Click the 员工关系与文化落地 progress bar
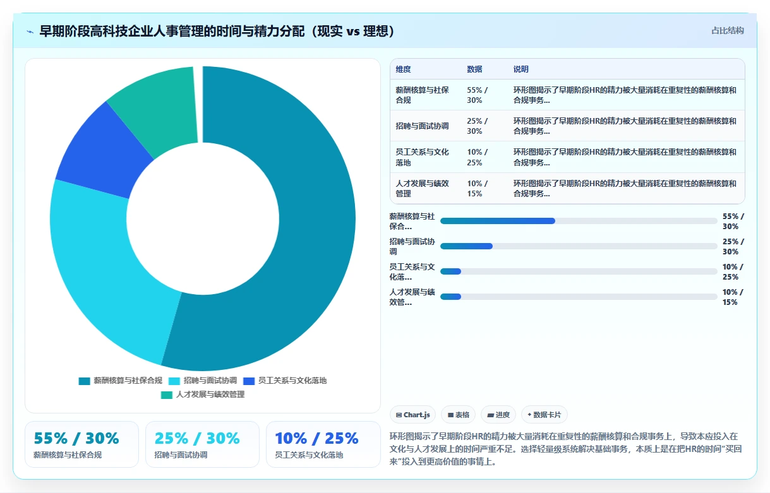This screenshot has height=493, width=770. coord(578,271)
